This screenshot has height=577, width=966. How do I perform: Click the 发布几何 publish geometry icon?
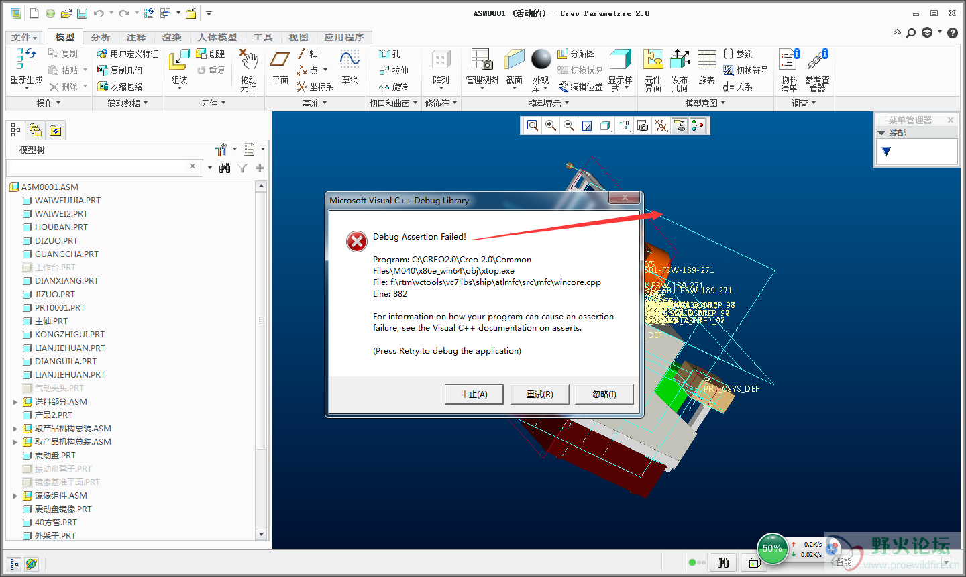(x=680, y=69)
